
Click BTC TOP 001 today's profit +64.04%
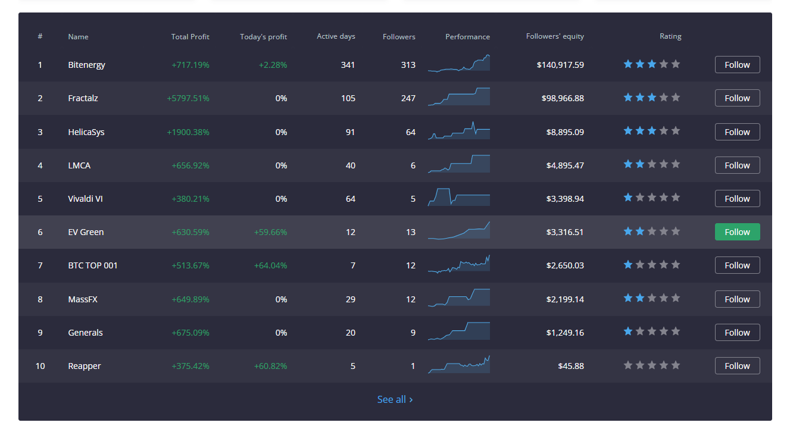coord(270,265)
